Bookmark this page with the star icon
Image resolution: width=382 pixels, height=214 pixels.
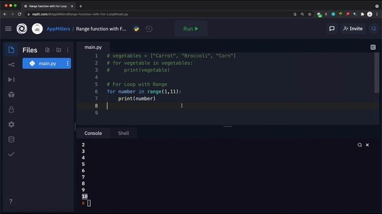point(310,14)
